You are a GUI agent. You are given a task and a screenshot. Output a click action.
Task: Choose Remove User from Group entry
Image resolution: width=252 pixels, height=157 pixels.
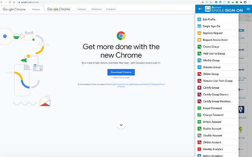[x=217, y=81]
